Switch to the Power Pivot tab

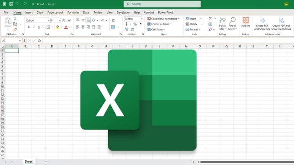click(165, 13)
